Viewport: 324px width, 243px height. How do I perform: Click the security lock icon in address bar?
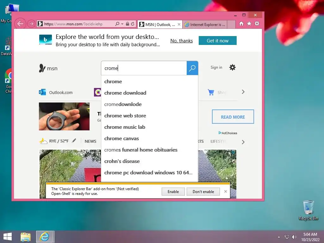[128, 24]
